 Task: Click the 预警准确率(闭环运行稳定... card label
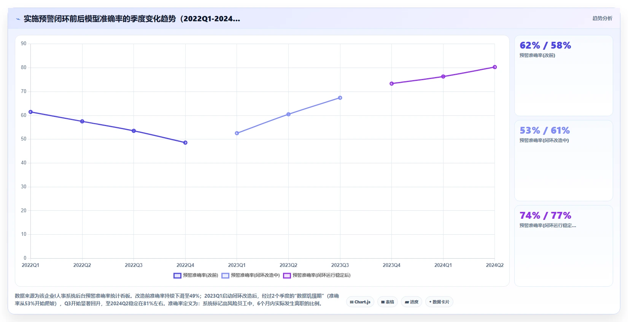tap(548, 226)
